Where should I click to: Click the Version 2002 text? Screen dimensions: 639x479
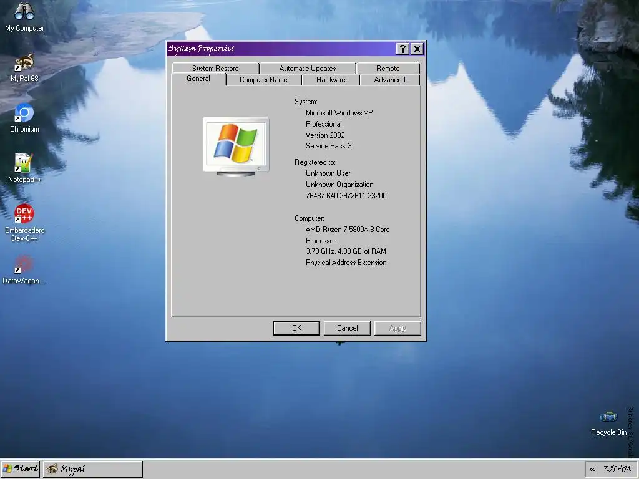(325, 135)
